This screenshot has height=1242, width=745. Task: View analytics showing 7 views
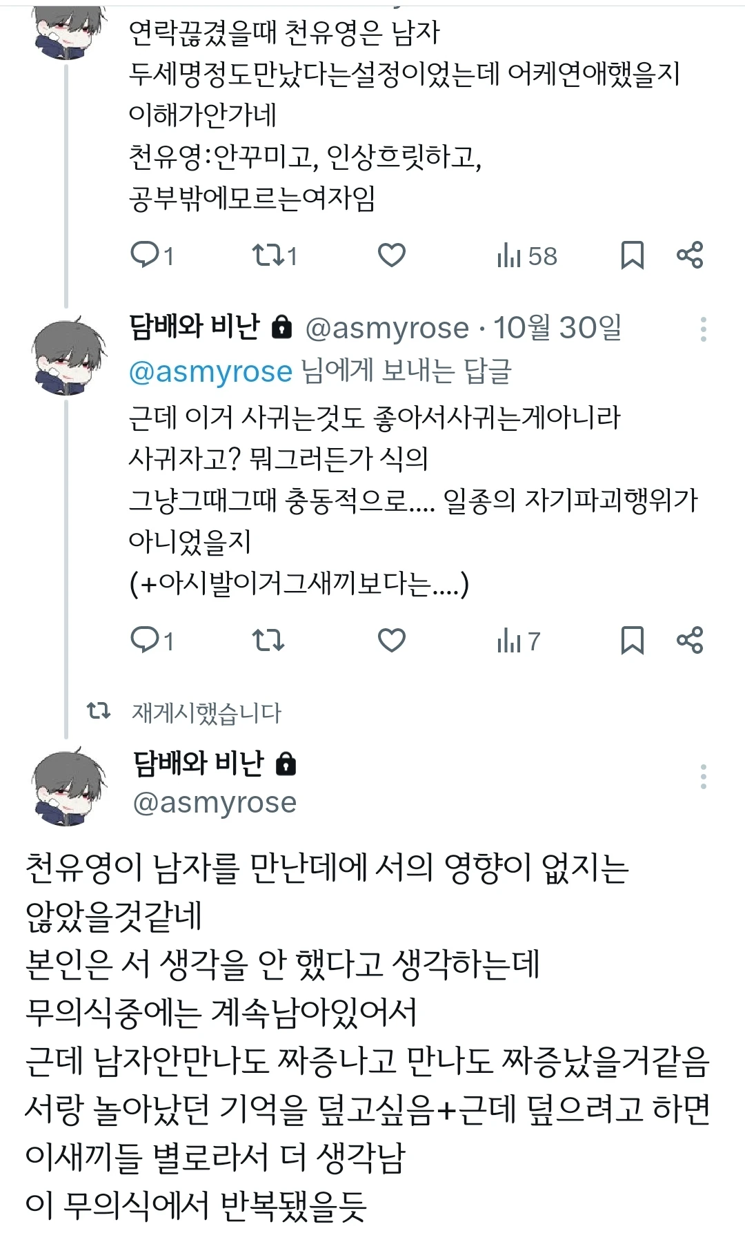[x=518, y=641]
